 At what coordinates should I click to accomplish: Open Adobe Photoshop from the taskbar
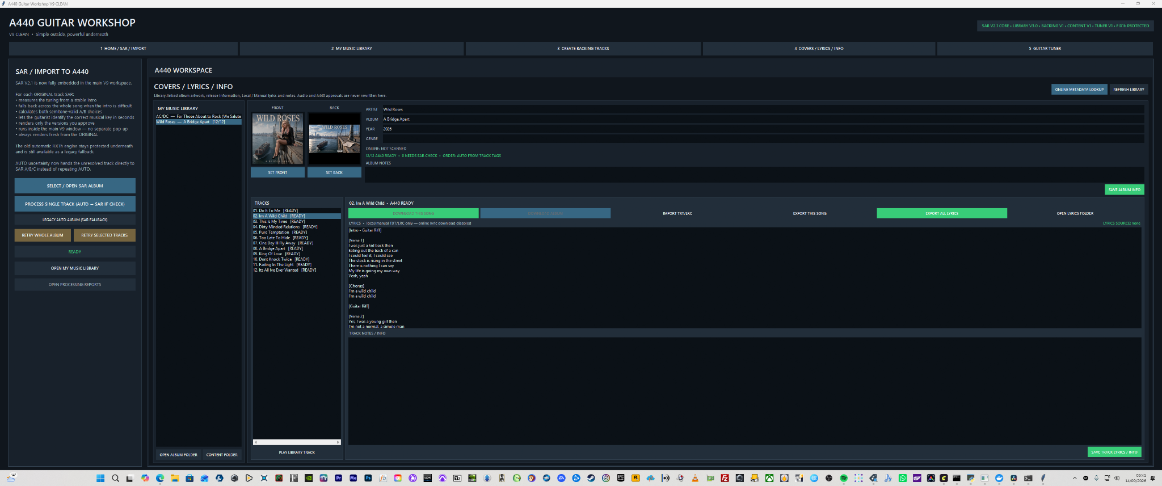click(x=368, y=478)
